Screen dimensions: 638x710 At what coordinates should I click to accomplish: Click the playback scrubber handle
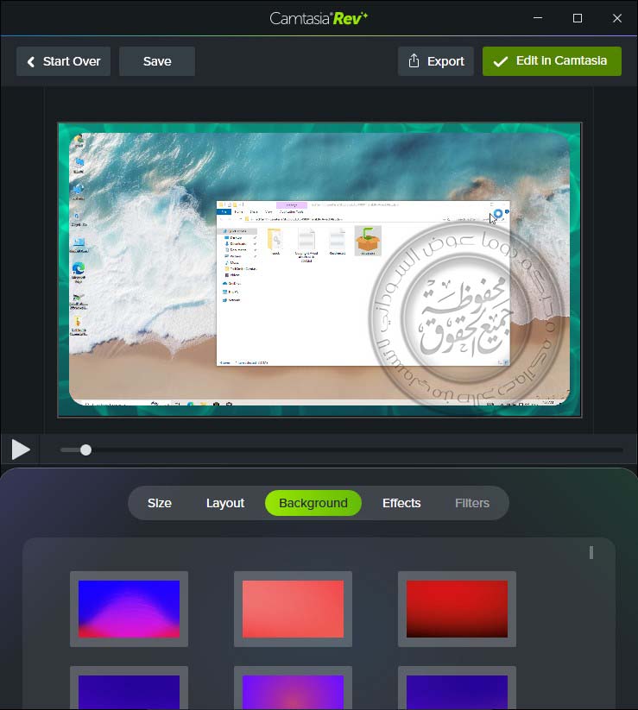[85, 449]
